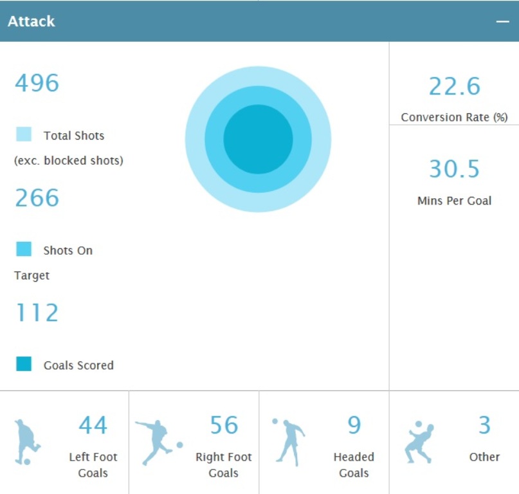
Task: Click the headed goals player icon
Action: pyautogui.click(x=287, y=441)
